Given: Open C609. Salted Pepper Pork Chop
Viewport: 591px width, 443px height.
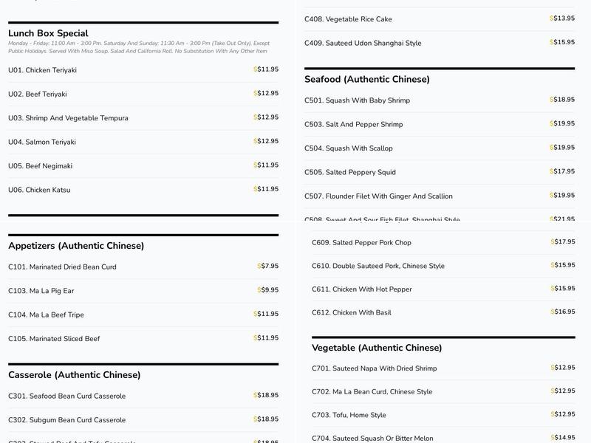Looking at the screenshot, I should coord(361,242).
